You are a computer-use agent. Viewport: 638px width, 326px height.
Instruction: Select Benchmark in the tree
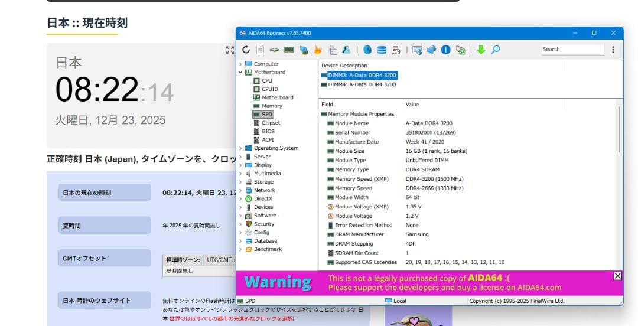pos(268,249)
